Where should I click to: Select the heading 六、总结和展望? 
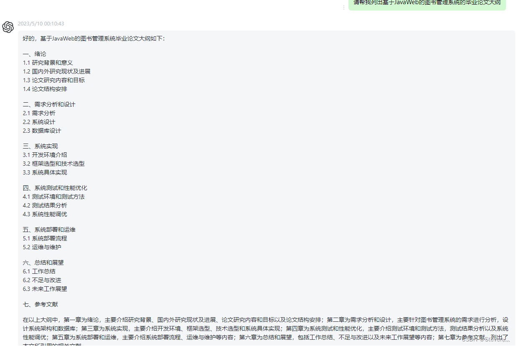point(43,263)
